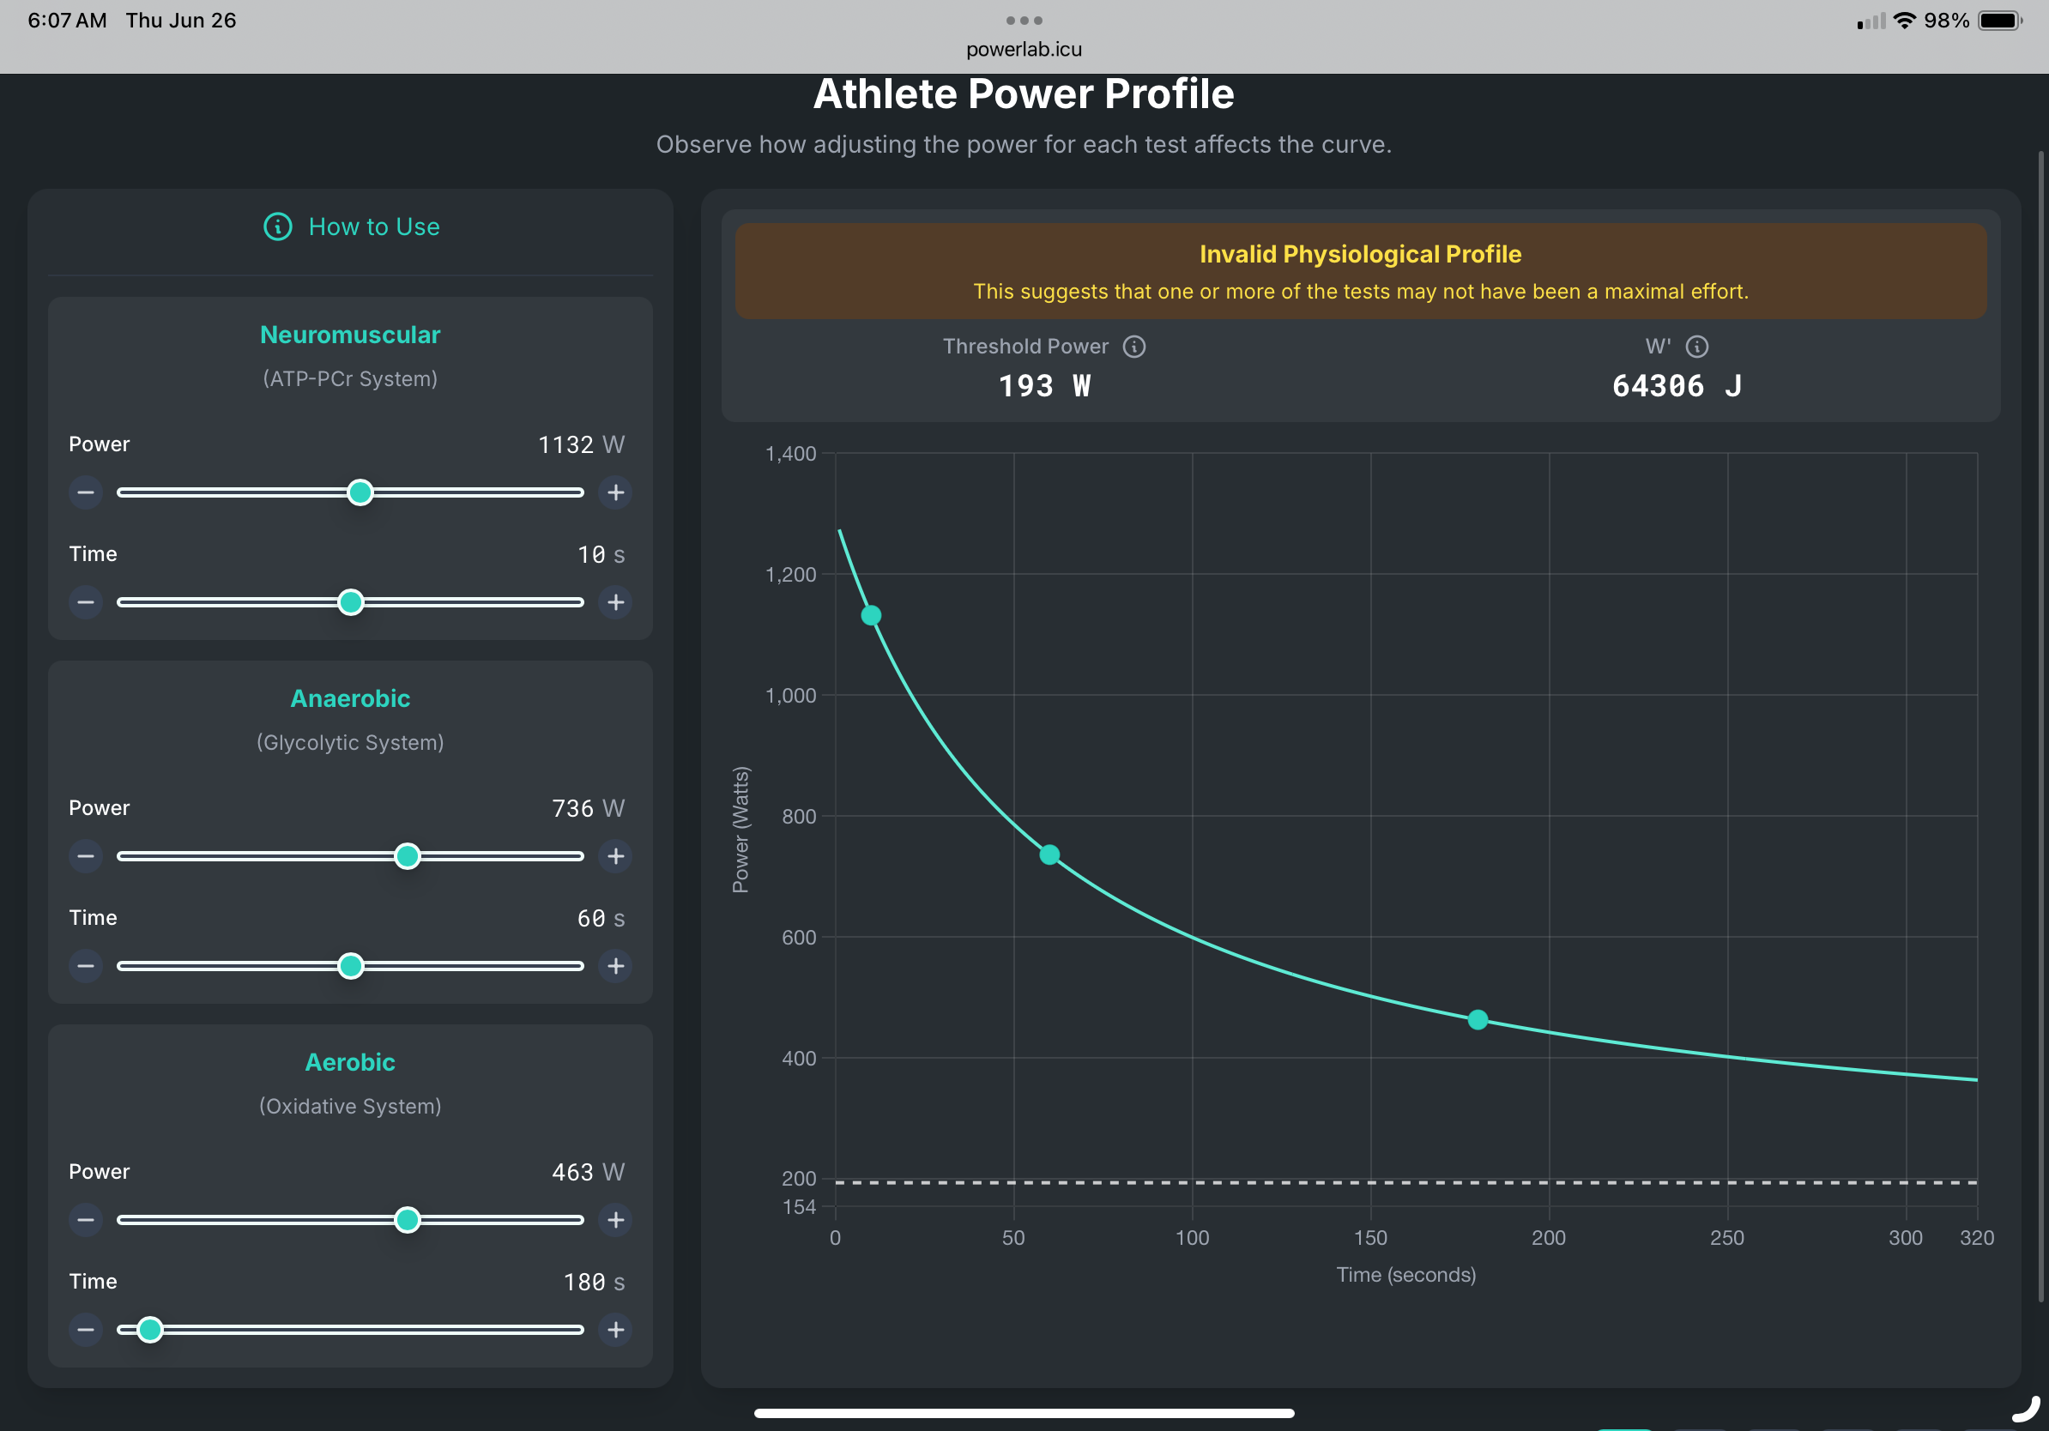Increase Neuromuscular time with plus button
The height and width of the screenshot is (1431, 2049).
616,602
